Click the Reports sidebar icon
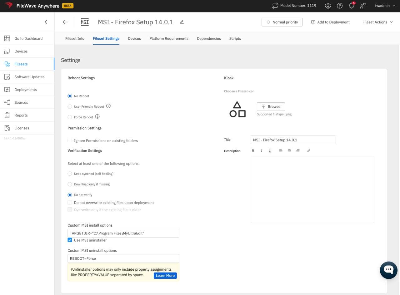Viewport: 400px width, 295px height. [7, 115]
